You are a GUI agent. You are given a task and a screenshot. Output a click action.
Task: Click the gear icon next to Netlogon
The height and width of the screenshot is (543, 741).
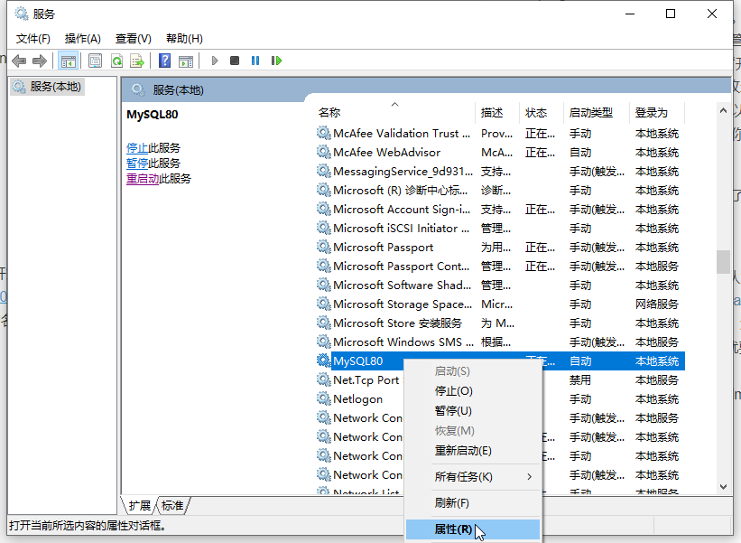click(x=323, y=398)
